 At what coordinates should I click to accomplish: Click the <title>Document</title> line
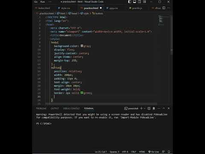[66, 35]
